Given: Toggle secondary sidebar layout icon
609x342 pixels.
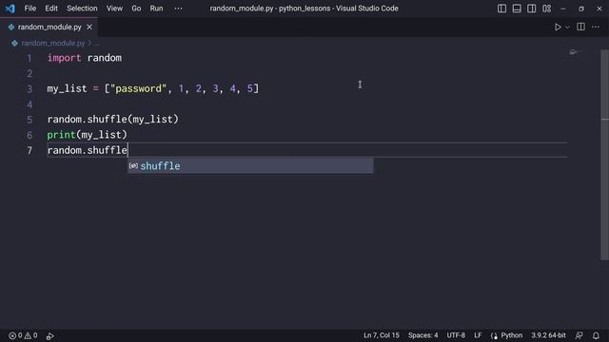Looking at the screenshot, I should click(x=531, y=9).
